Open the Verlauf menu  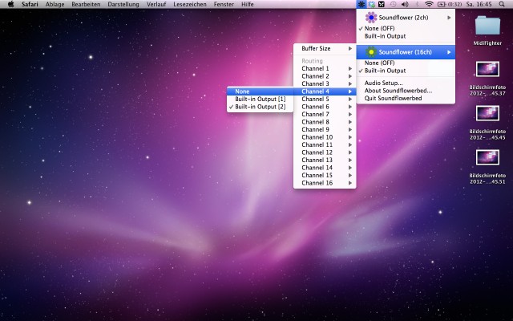tap(156, 4)
